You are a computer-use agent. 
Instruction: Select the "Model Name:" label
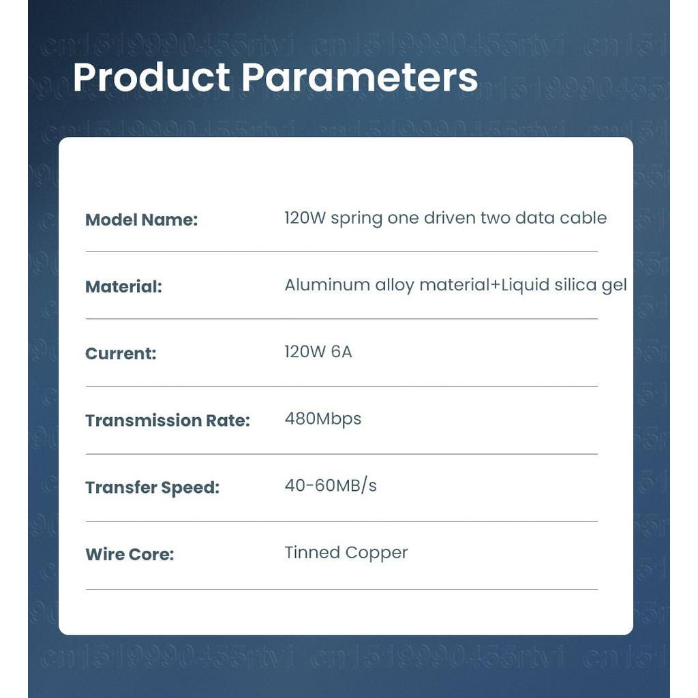(x=141, y=220)
